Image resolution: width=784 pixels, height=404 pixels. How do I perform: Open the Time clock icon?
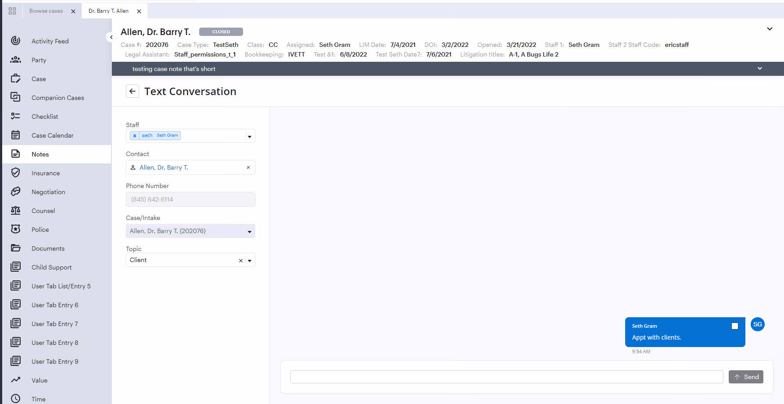[15, 399]
